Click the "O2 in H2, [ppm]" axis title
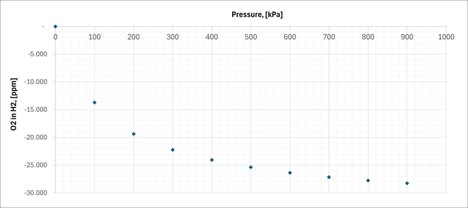 click(14, 104)
